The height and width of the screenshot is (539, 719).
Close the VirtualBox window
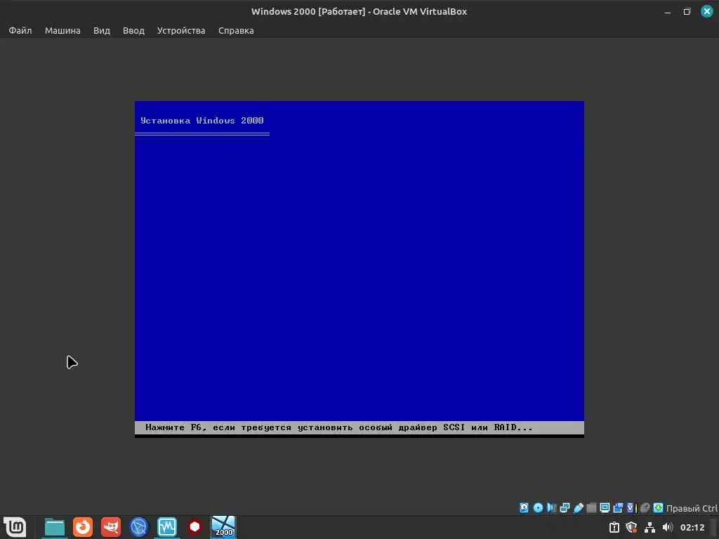pyautogui.click(x=706, y=11)
